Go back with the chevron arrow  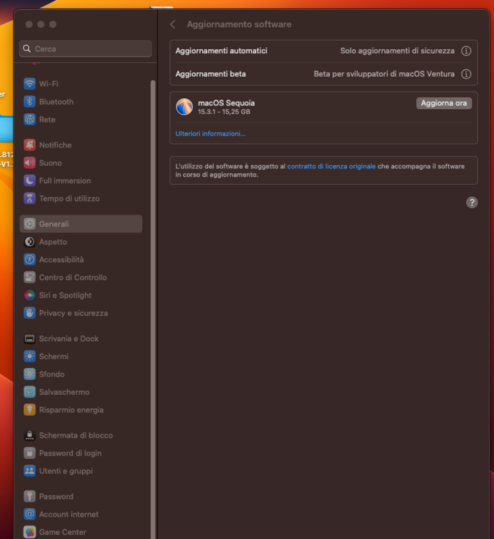pos(173,24)
